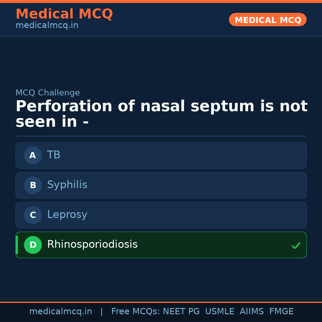Choose Syphilis as the answer
Screen dimensions: 322x322
pos(67,185)
